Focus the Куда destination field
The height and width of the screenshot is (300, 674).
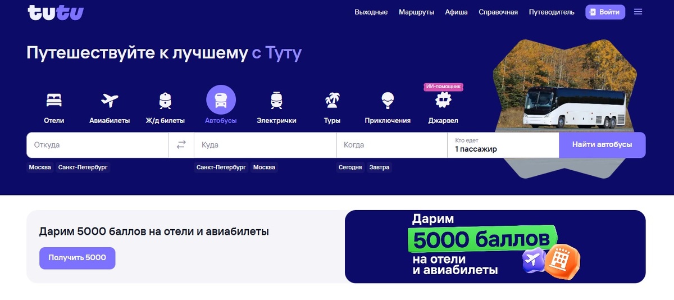pyautogui.click(x=265, y=145)
